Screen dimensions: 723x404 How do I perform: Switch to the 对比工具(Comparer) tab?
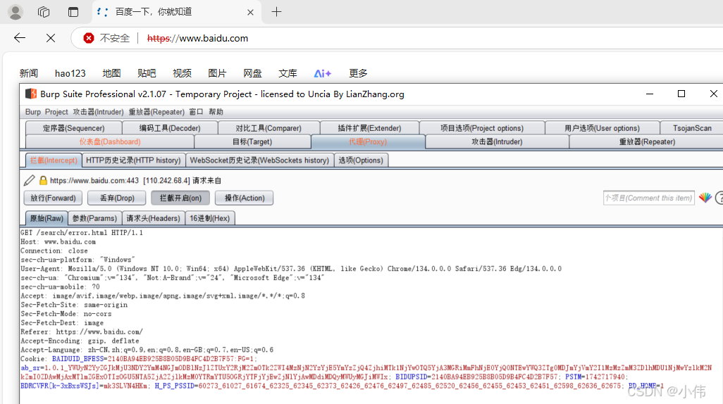click(268, 128)
